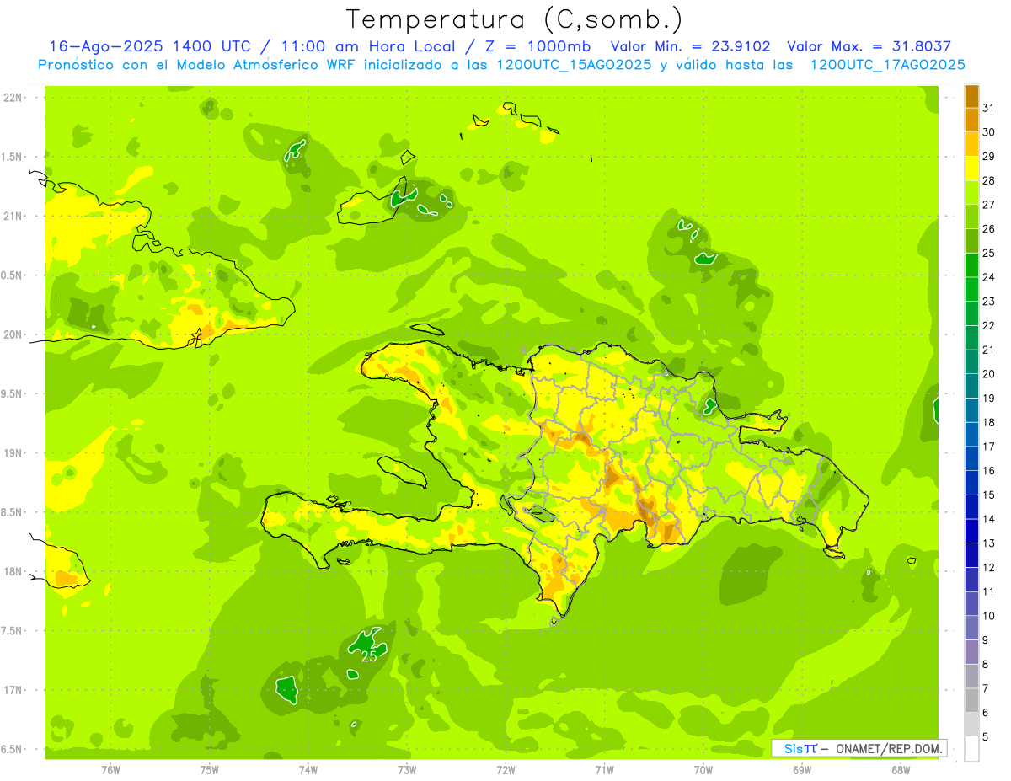
Task: Click the '19N' latitude axis label
Action: (13, 452)
